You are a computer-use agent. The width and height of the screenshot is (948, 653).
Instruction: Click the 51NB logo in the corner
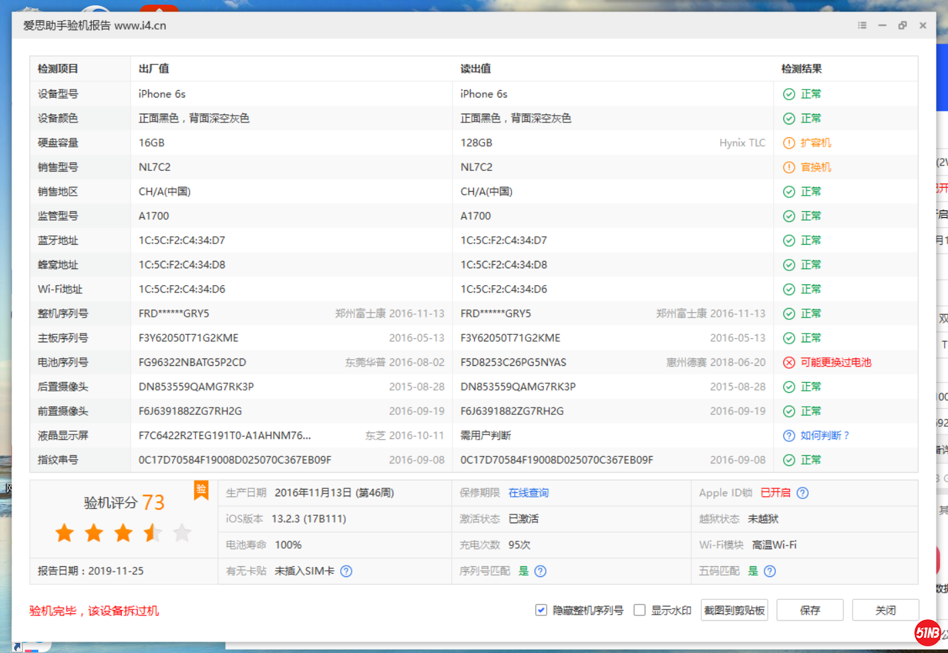tap(929, 631)
